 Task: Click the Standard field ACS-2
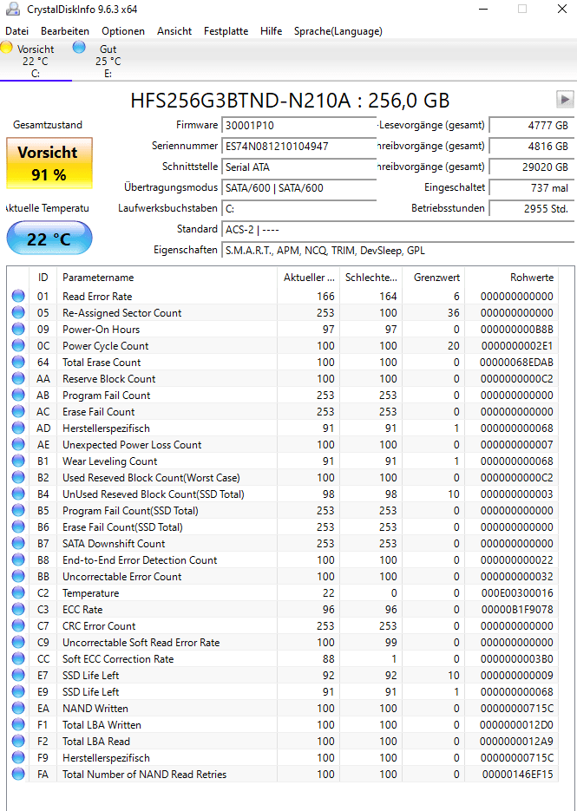[x=398, y=229]
